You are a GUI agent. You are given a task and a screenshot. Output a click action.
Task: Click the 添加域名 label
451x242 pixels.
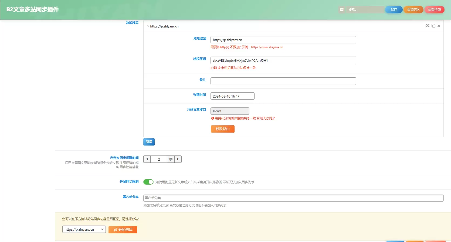tap(132, 23)
